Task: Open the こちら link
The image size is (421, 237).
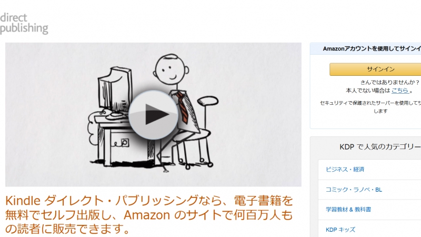Action: point(400,91)
